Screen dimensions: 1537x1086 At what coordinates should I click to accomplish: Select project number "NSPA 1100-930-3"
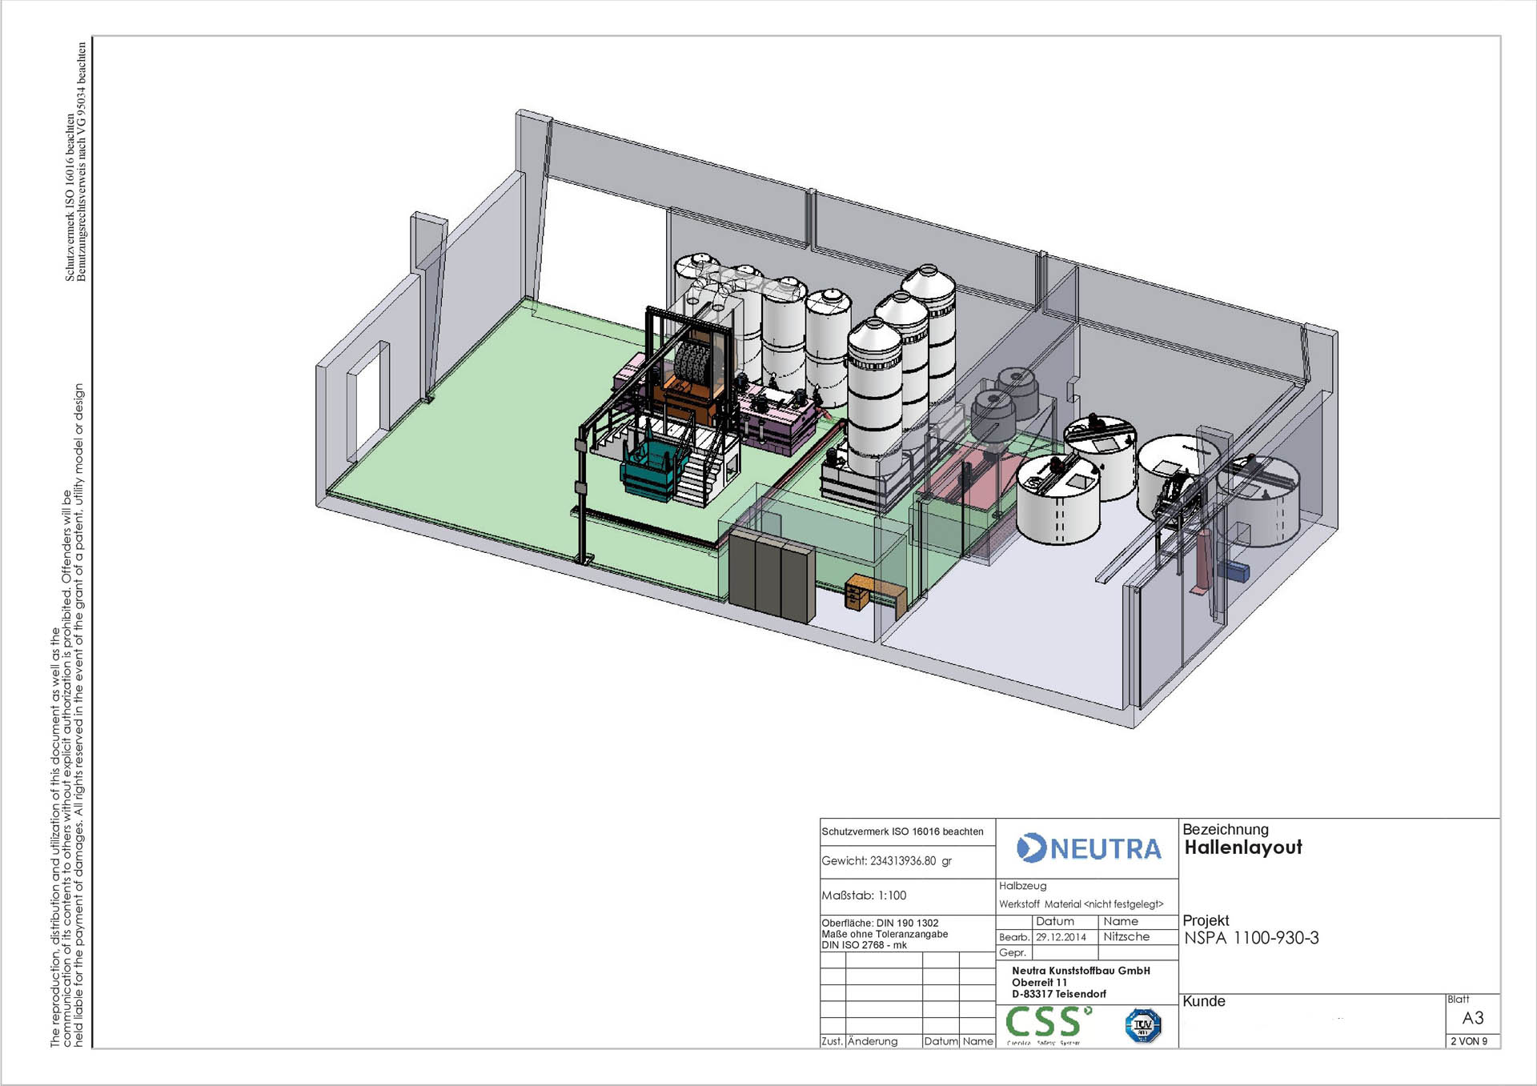click(x=1251, y=938)
